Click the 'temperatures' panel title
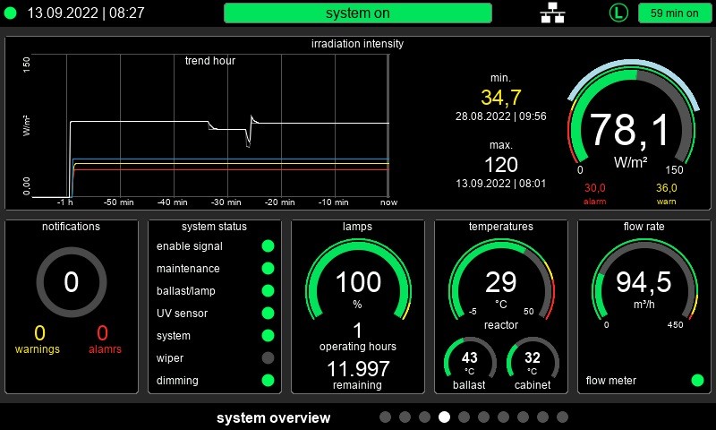The image size is (716, 430). (x=501, y=226)
